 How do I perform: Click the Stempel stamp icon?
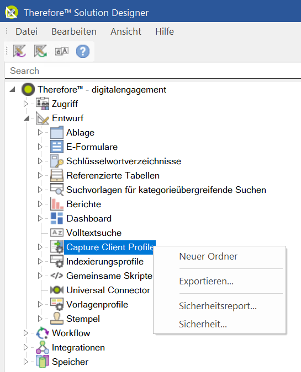(x=57, y=319)
